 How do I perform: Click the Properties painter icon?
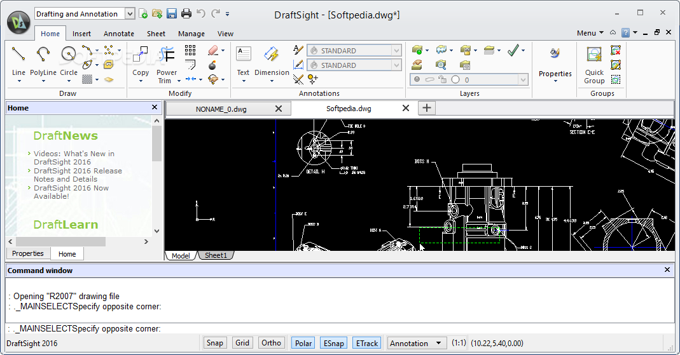coord(555,53)
